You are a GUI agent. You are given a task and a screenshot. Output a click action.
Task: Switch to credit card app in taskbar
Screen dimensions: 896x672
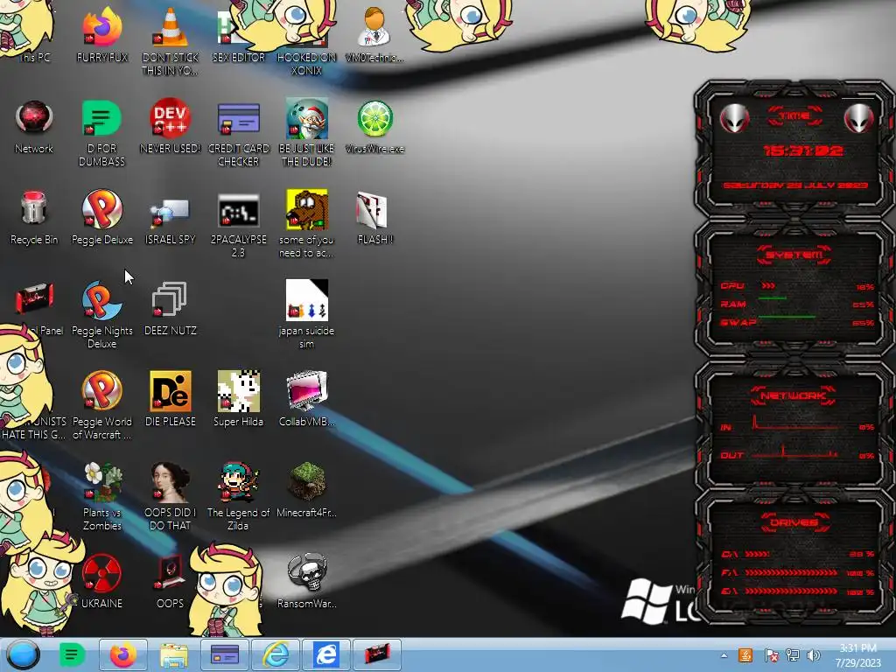[225, 654]
